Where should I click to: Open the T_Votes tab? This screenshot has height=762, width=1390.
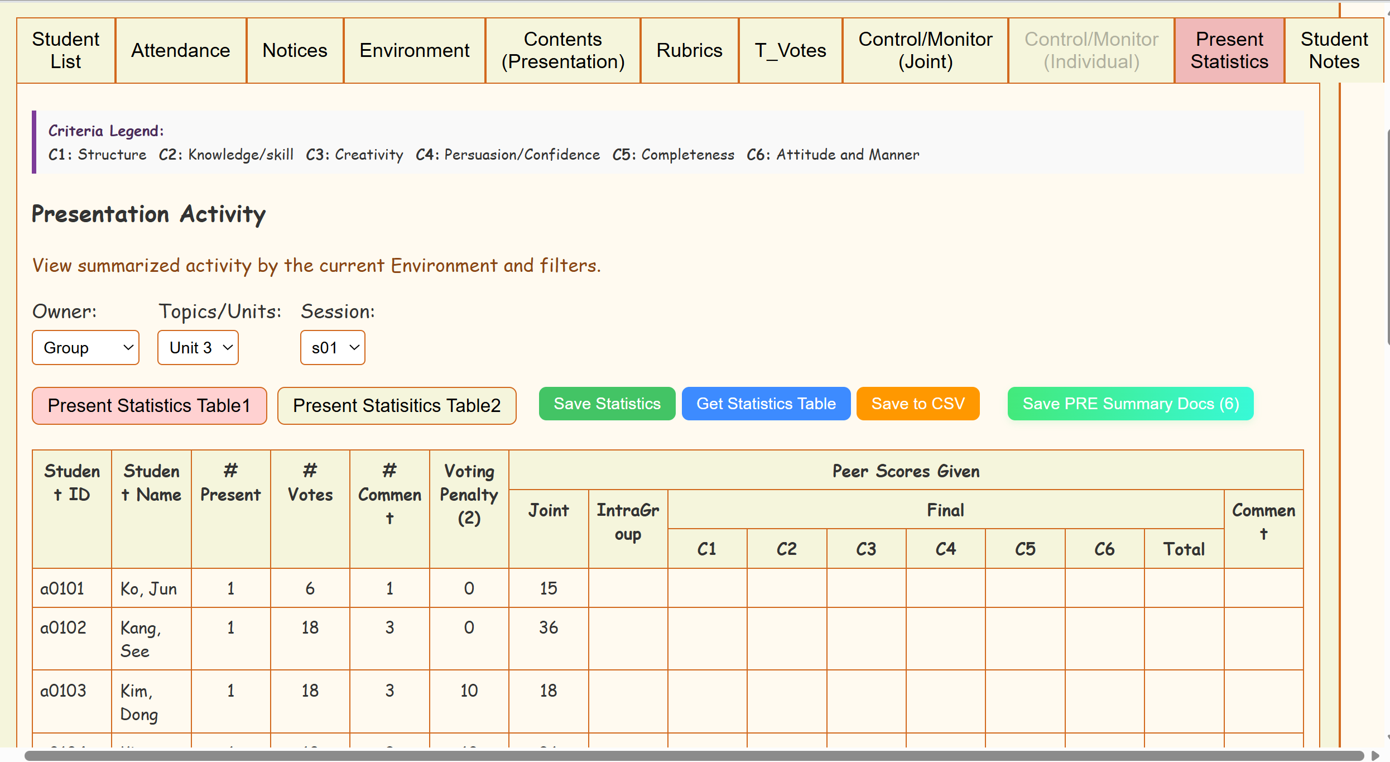(x=790, y=50)
